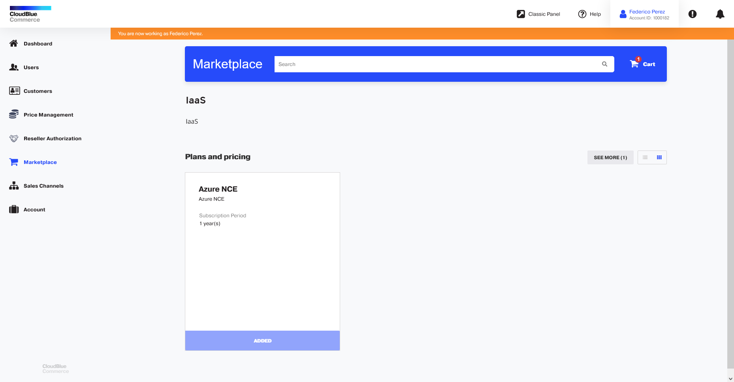Viewport: 734px width, 382px height.
Task: Navigate to Price Management
Action: 49,115
